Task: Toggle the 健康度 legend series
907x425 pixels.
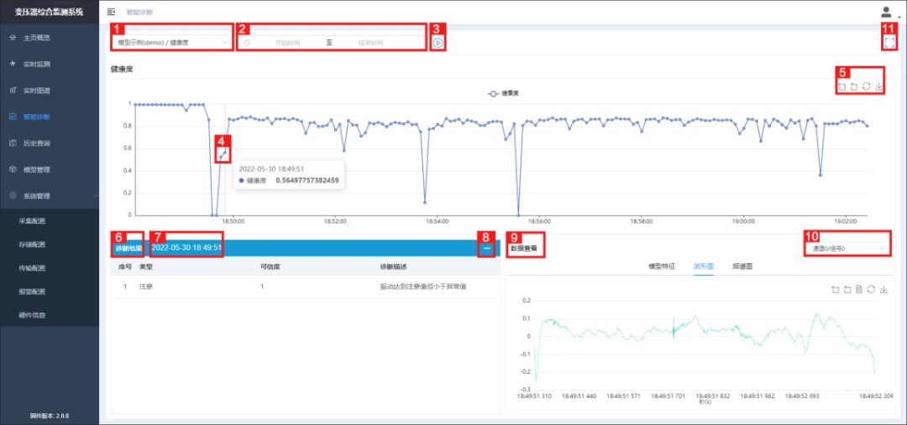Action: tap(503, 93)
